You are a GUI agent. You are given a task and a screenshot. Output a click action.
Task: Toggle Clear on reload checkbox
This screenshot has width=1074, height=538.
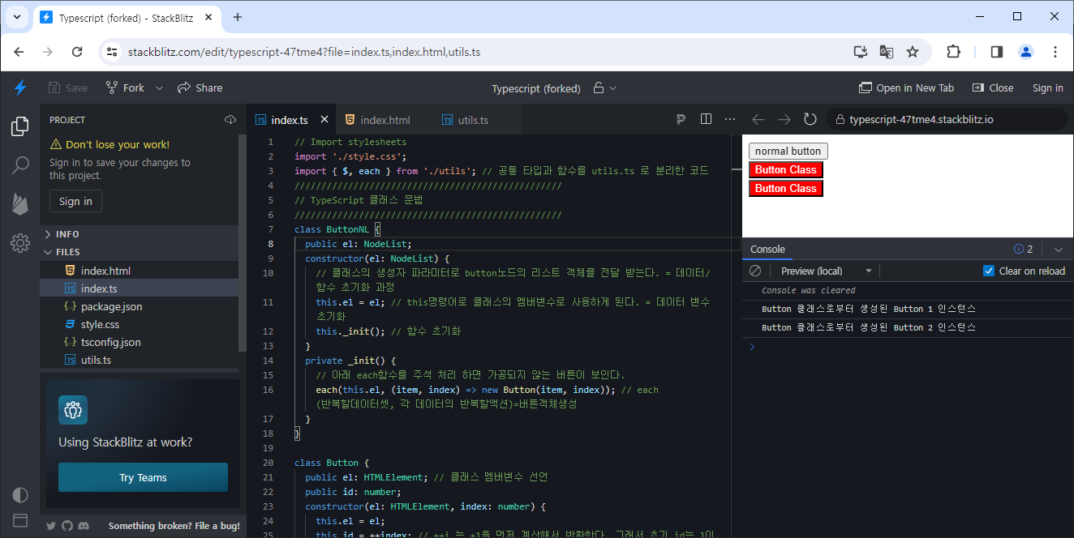(x=988, y=271)
